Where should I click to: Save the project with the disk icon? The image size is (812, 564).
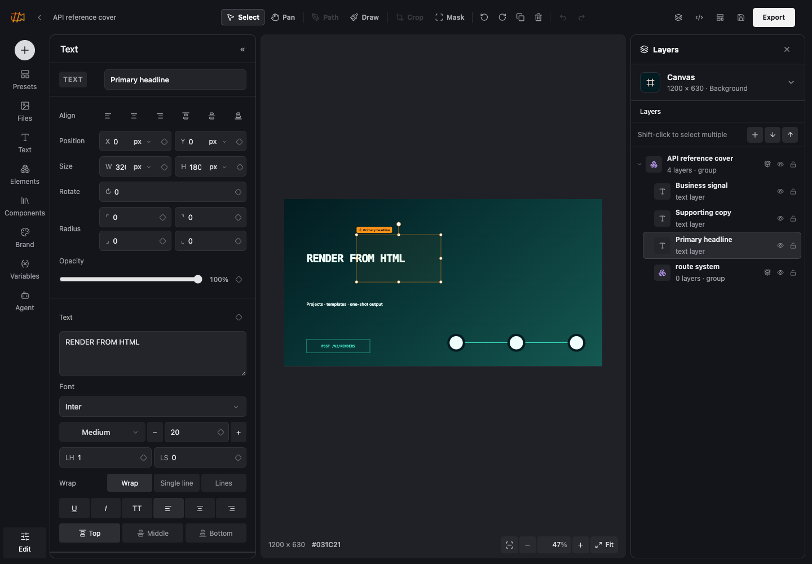click(741, 17)
